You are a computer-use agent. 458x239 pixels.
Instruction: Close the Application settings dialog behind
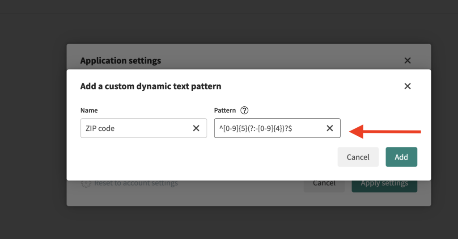coord(407,60)
